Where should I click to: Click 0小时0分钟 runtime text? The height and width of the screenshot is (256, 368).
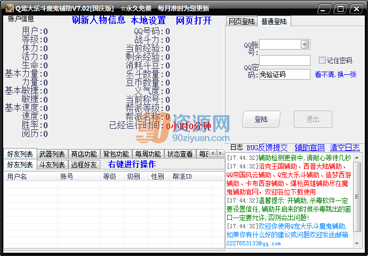pyautogui.click(x=188, y=127)
